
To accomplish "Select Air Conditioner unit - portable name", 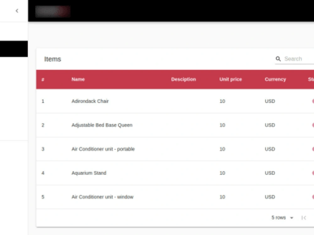I will [x=103, y=149].
